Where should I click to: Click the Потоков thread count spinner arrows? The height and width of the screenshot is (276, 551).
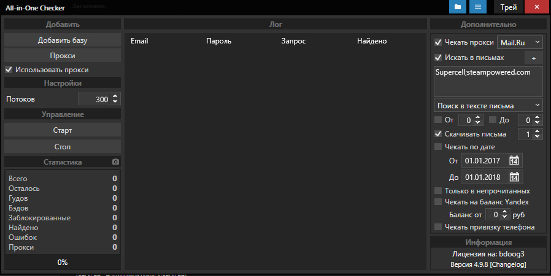pyautogui.click(x=115, y=99)
